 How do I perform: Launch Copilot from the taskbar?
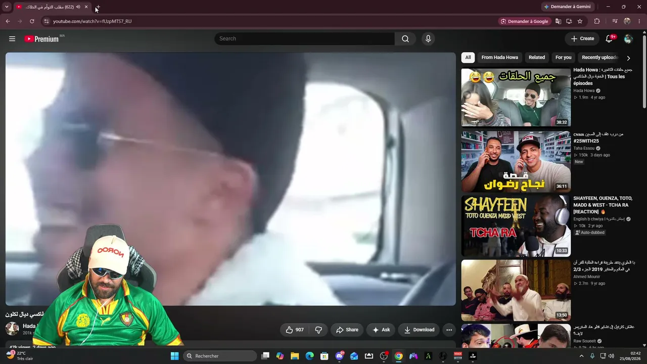pyautogui.click(x=280, y=356)
